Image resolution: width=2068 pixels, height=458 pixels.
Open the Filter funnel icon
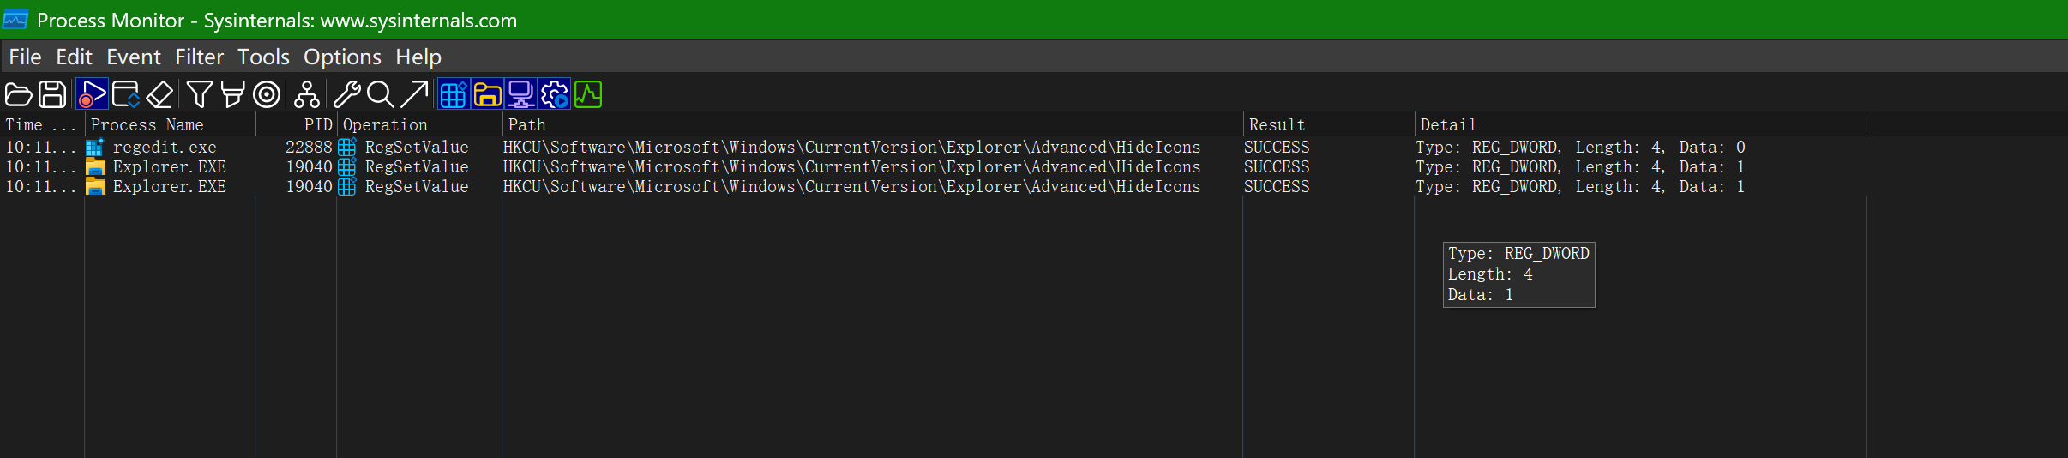pyautogui.click(x=199, y=94)
